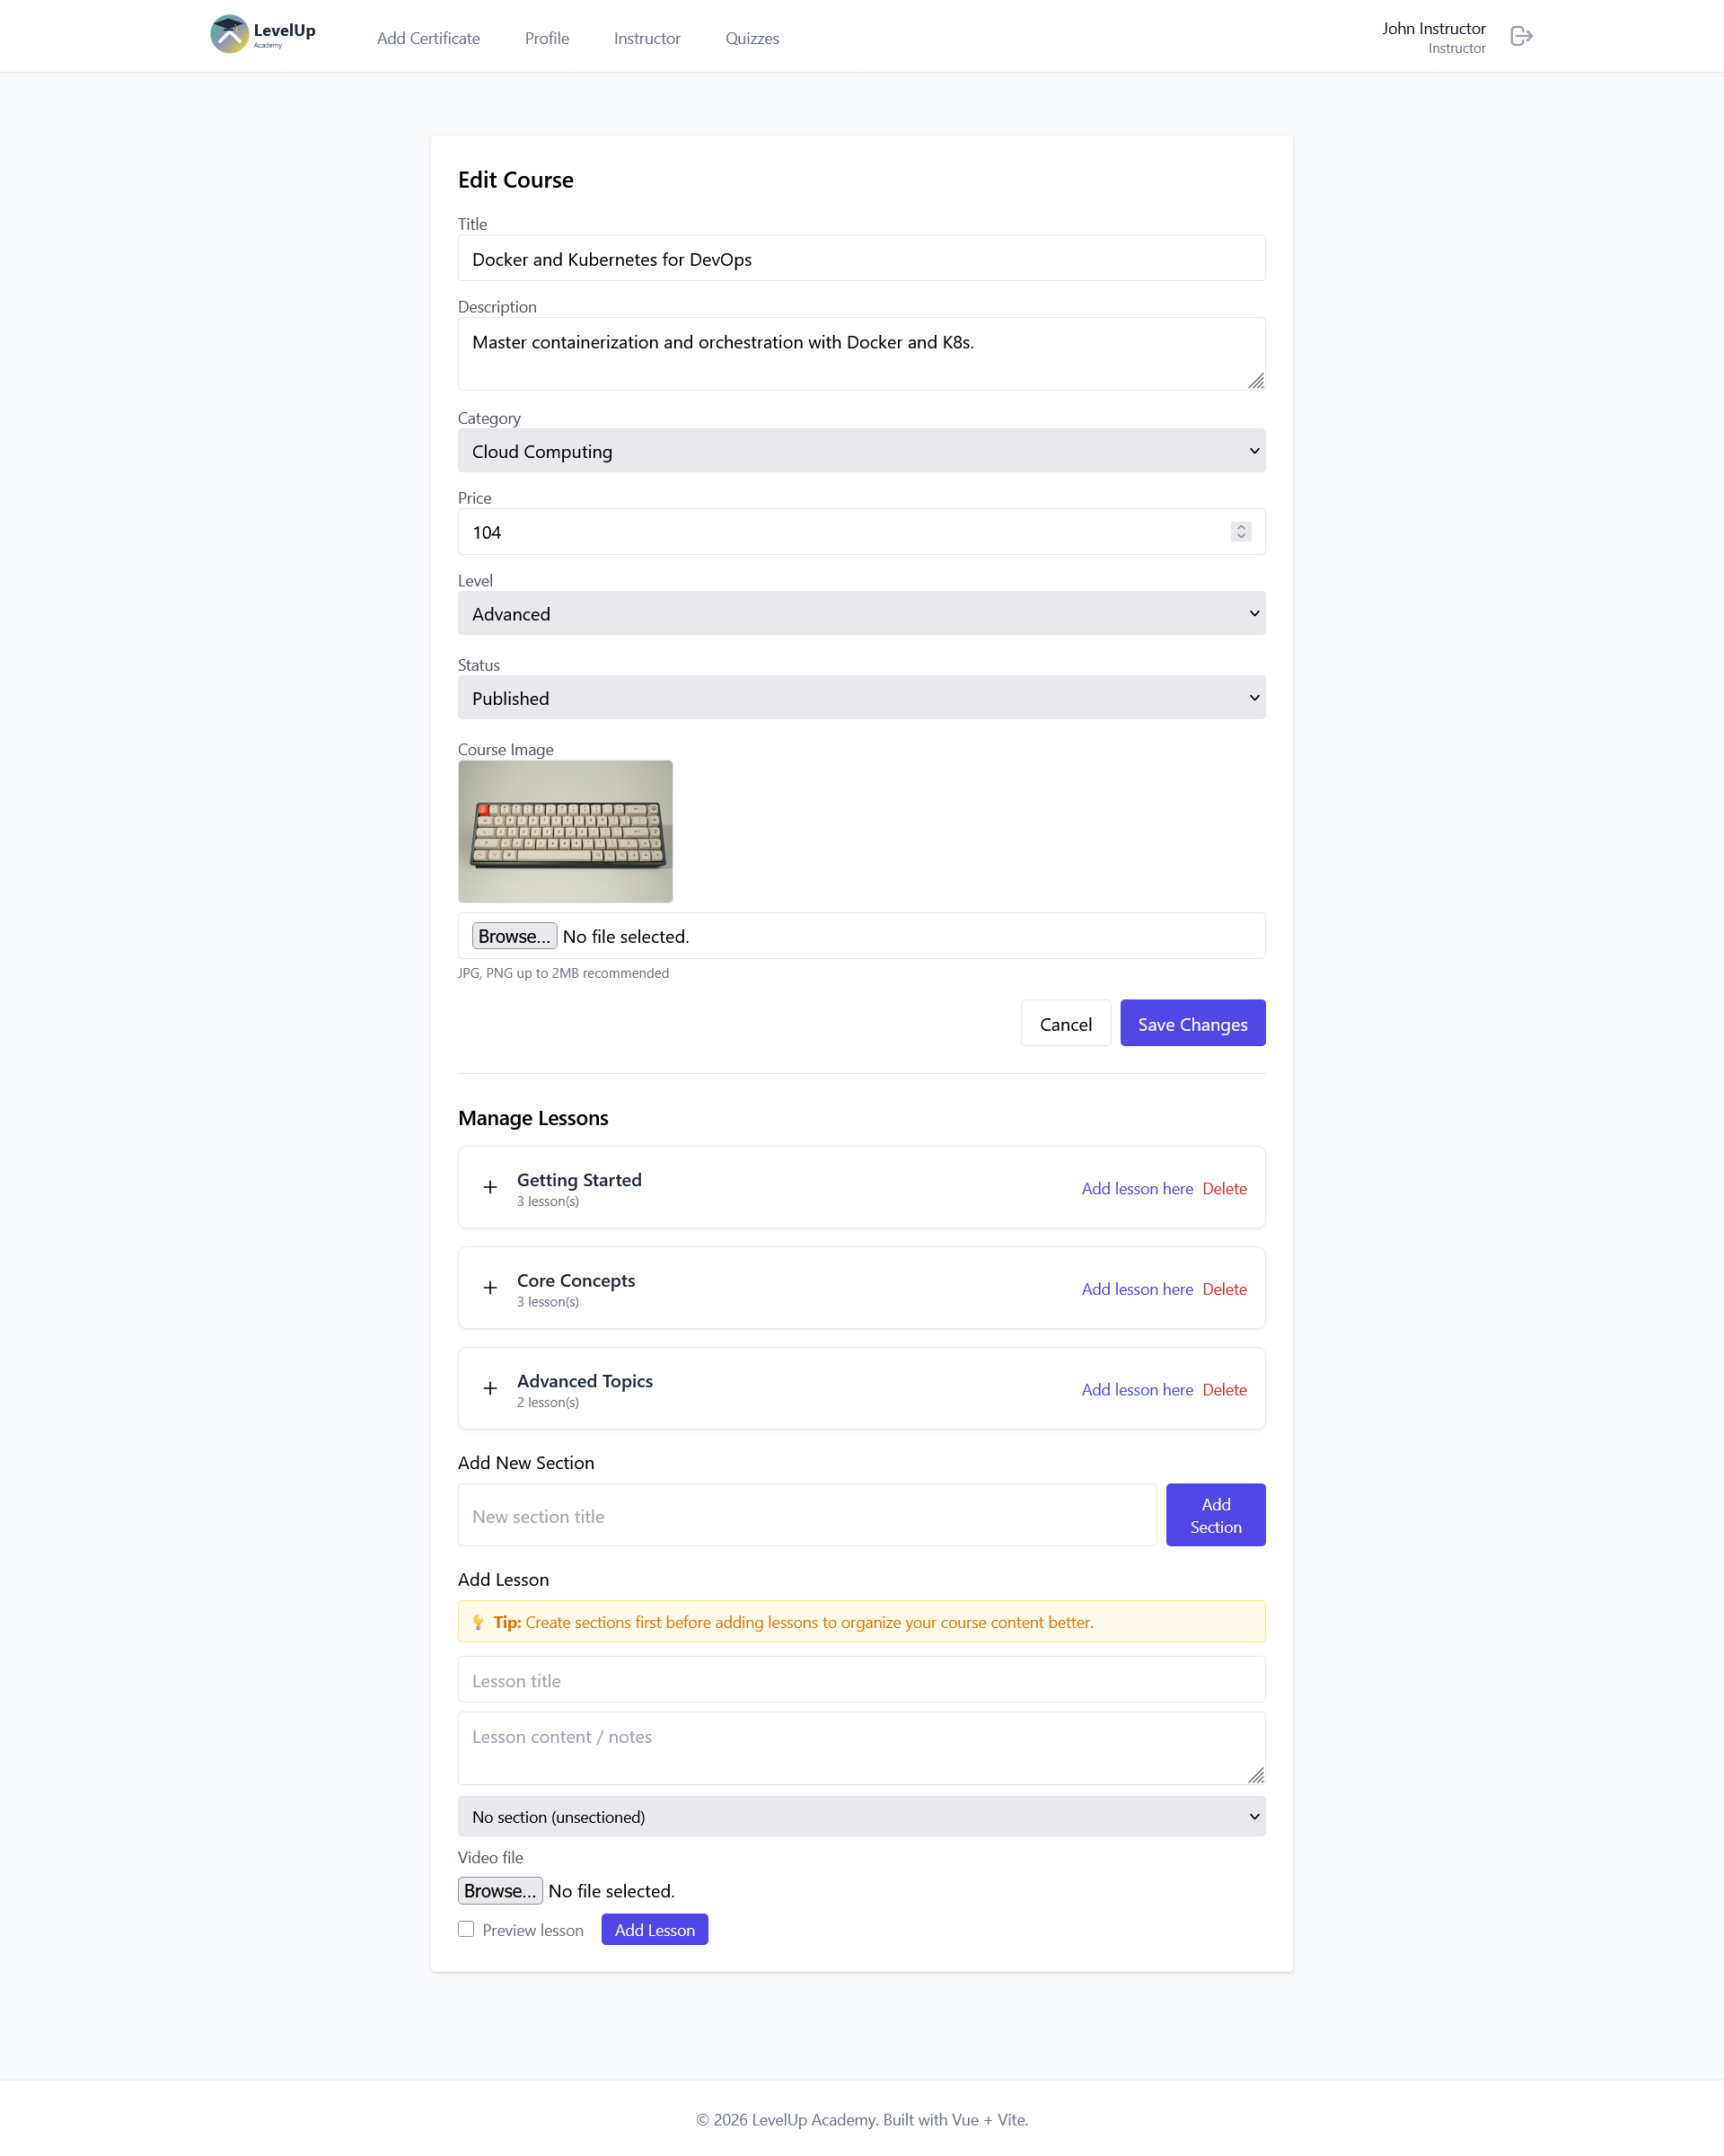
Task: Delete the Core Concepts section
Action: [x=1224, y=1289]
